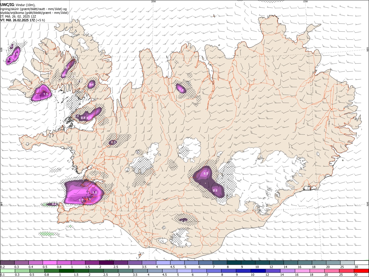369x277 pixels.
Task: Select the 3.2 precipitation value offshore
Action: tap(9, 60)
